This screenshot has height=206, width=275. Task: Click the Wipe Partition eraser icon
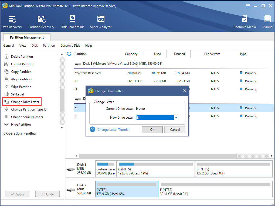(x=6, y=87)
